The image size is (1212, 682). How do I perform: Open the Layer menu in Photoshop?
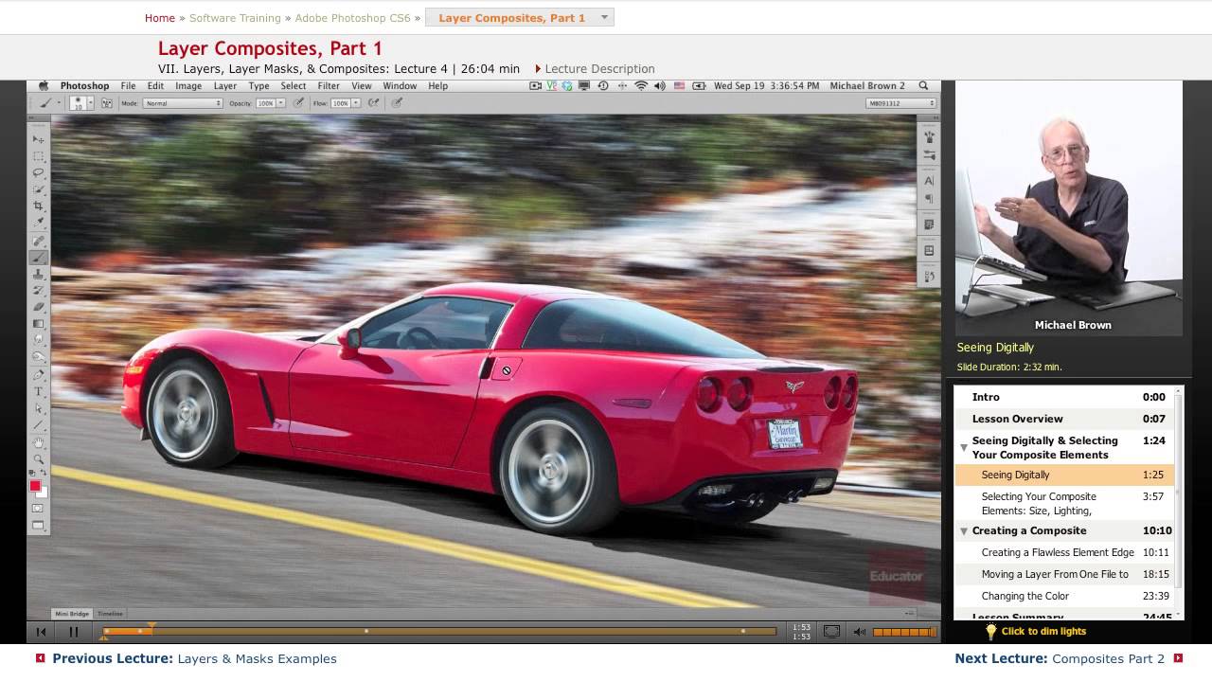225,85
